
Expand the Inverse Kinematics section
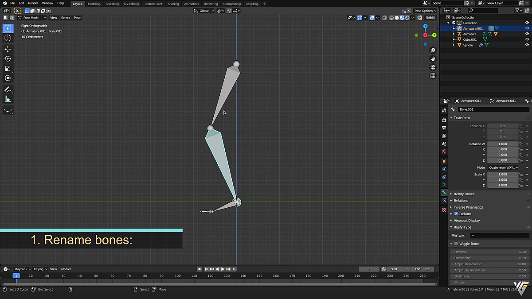click(468, 207)
